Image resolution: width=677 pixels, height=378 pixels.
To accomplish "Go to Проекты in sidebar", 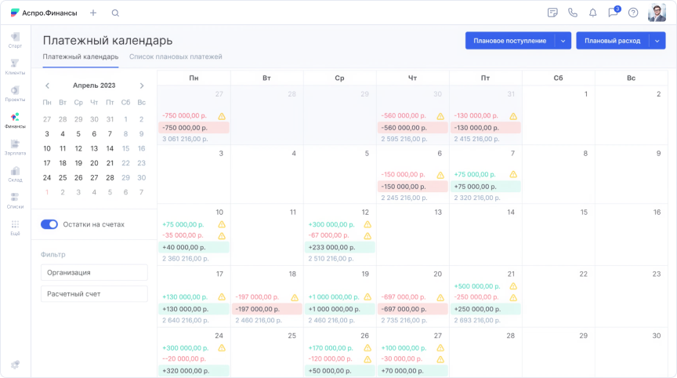I will coord(15,93).
